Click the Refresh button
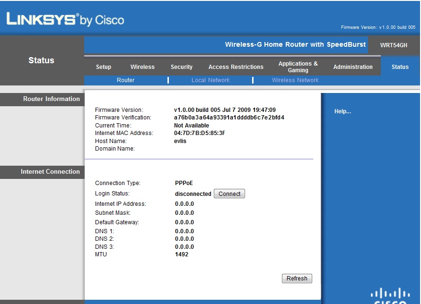Image resolution: width=421 pixels, height=304 pixels. pyautogui.click(x=297, y=279)
